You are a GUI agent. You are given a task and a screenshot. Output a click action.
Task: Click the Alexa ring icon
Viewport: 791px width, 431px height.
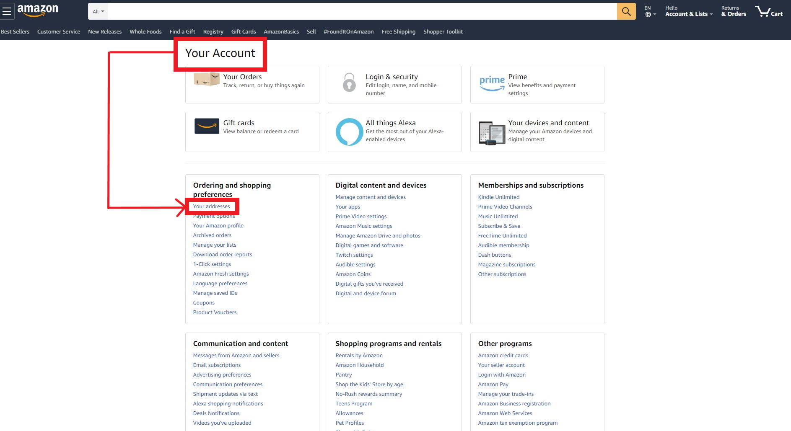click(x=349, y=132)
